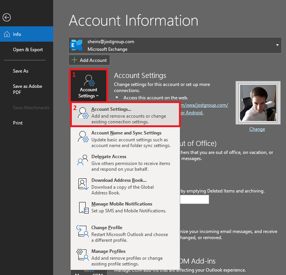286x275 pixels.
Task: Click the sheins@jostgroup.com account text
Action: [110, 42]
